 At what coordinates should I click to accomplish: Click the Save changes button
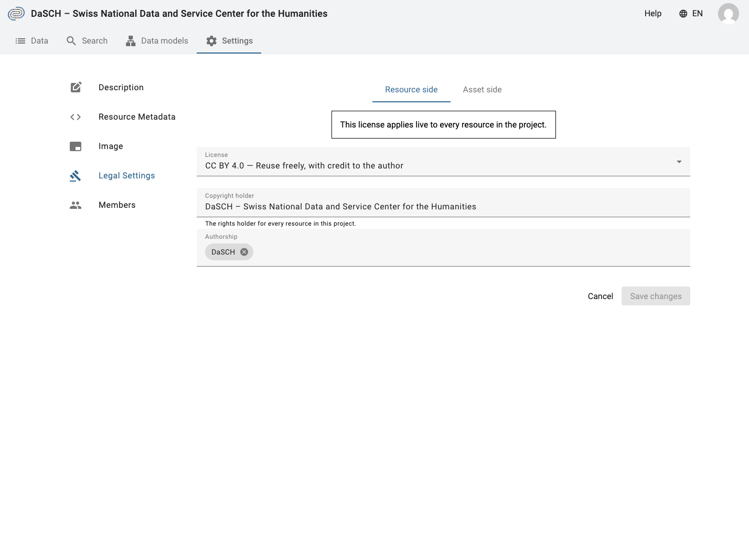(656, 296)
